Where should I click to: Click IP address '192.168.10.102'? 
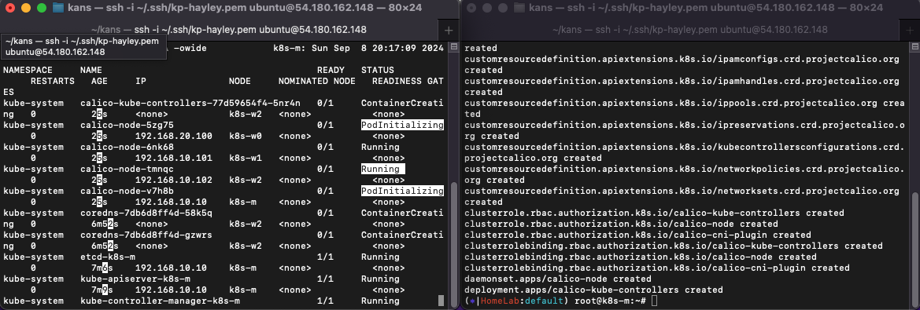click(174, 181)
